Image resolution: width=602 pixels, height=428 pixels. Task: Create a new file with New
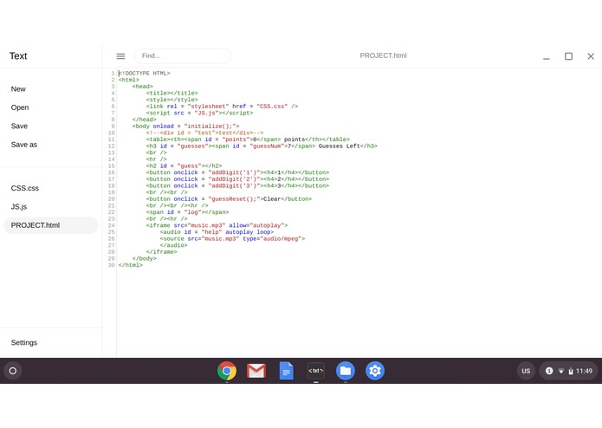(18, 89)
